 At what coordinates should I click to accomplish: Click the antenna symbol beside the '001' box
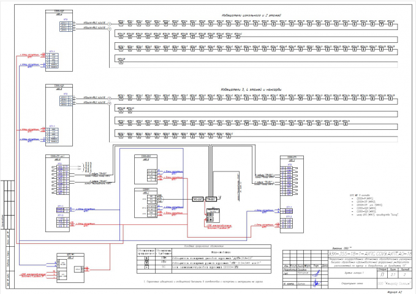coord(220,197)
